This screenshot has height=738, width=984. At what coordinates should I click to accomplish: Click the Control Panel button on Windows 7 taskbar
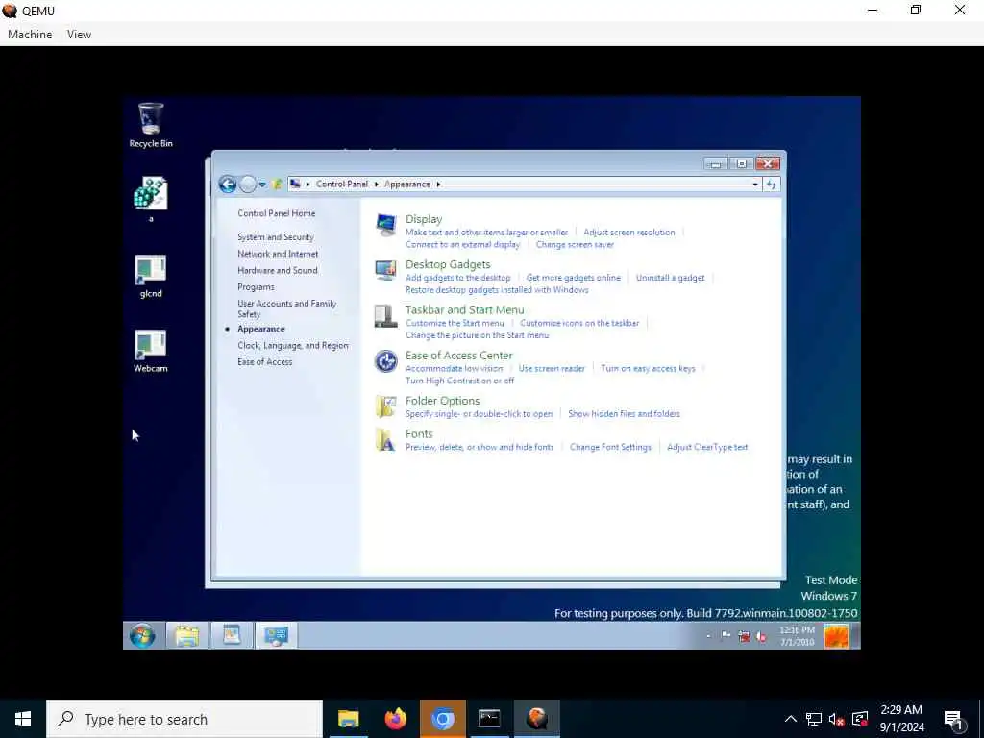pos(276,636)
